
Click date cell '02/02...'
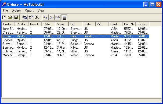pos(49,55)
